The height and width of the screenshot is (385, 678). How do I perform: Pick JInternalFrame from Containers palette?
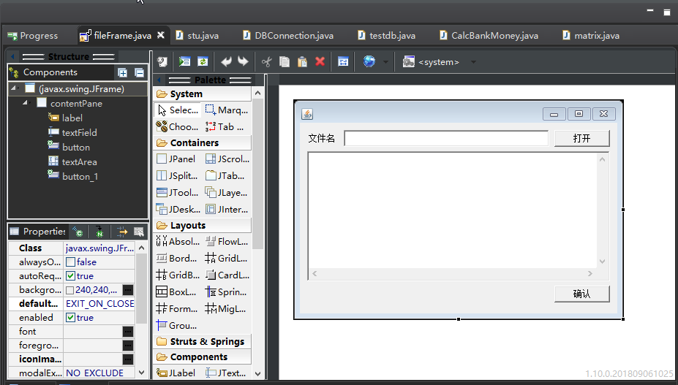pos(227,210)
